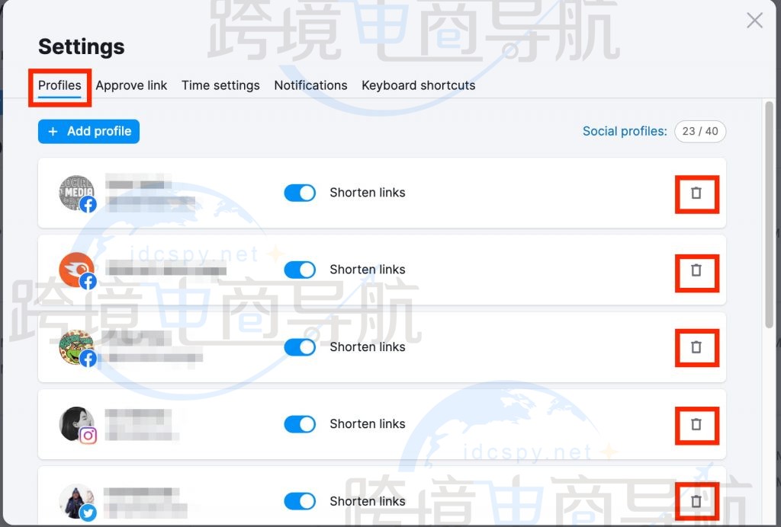Screen dimensions: 781x527
Task: Turn off Shorten links for the SEMrush profile
Action: pos(300,270)
